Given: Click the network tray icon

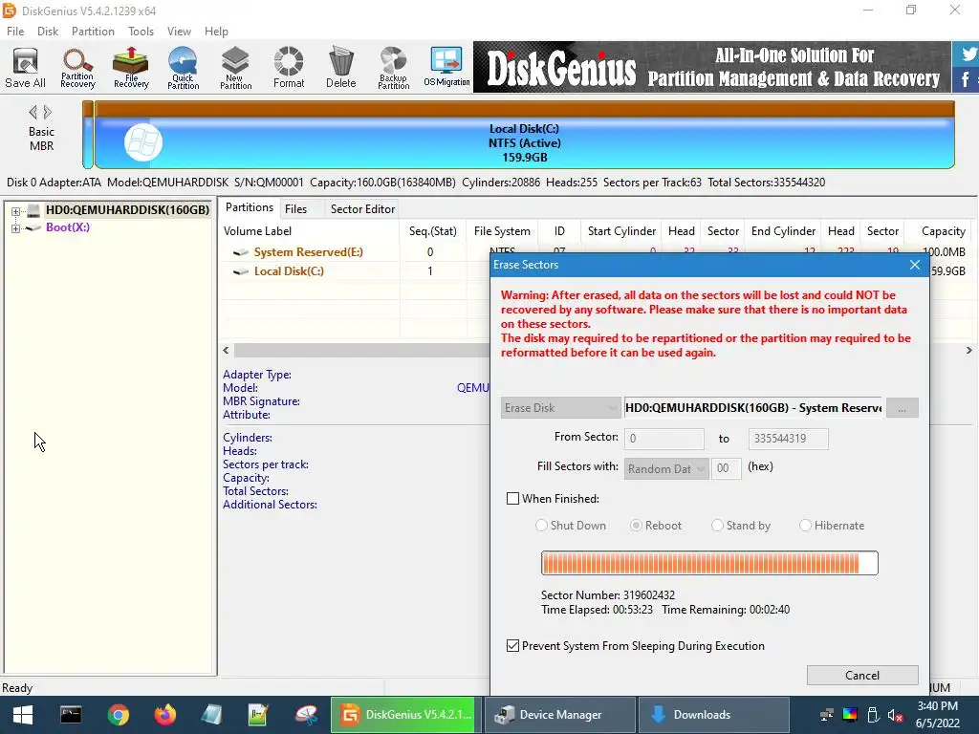Looking at the screenshot, I should [827, 715].
